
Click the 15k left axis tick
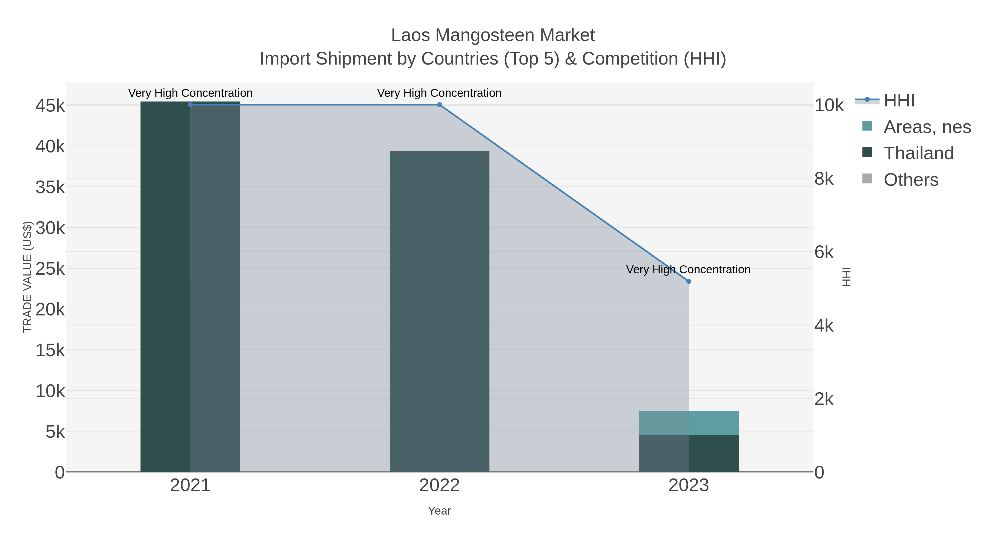pos(50,350)
